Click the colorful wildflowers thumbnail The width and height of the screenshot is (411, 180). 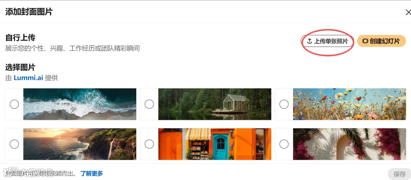coord(349,104)
